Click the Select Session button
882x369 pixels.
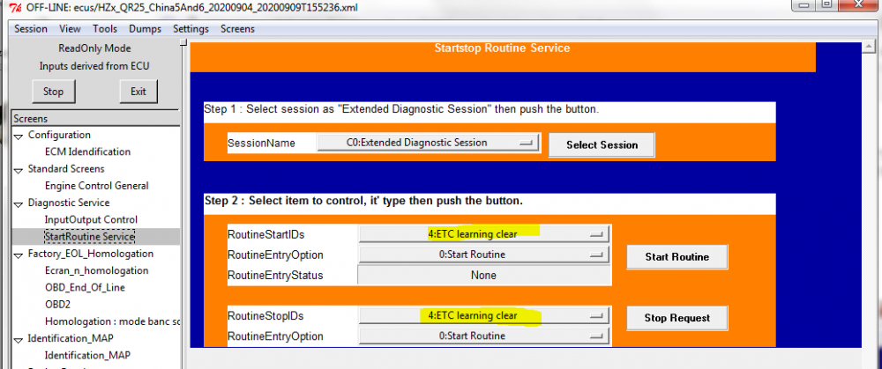tap(602, 145)
